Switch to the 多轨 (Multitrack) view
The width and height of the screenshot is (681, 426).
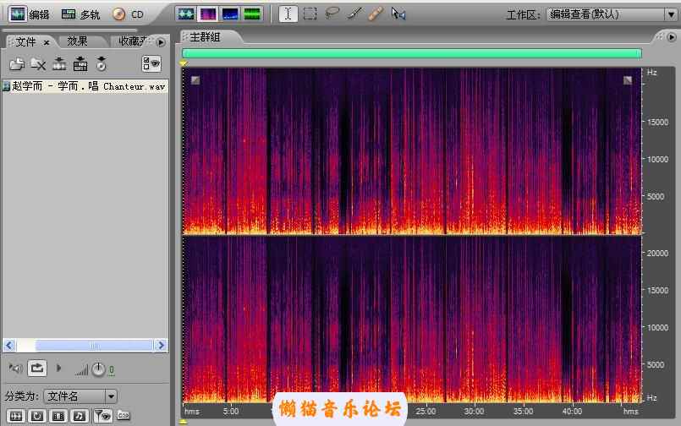click(80, 14)
